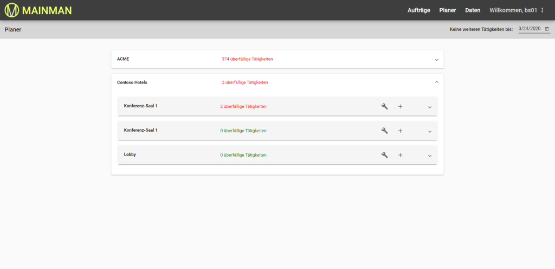Expand the ACME panel with its chevron

point(436,60)
